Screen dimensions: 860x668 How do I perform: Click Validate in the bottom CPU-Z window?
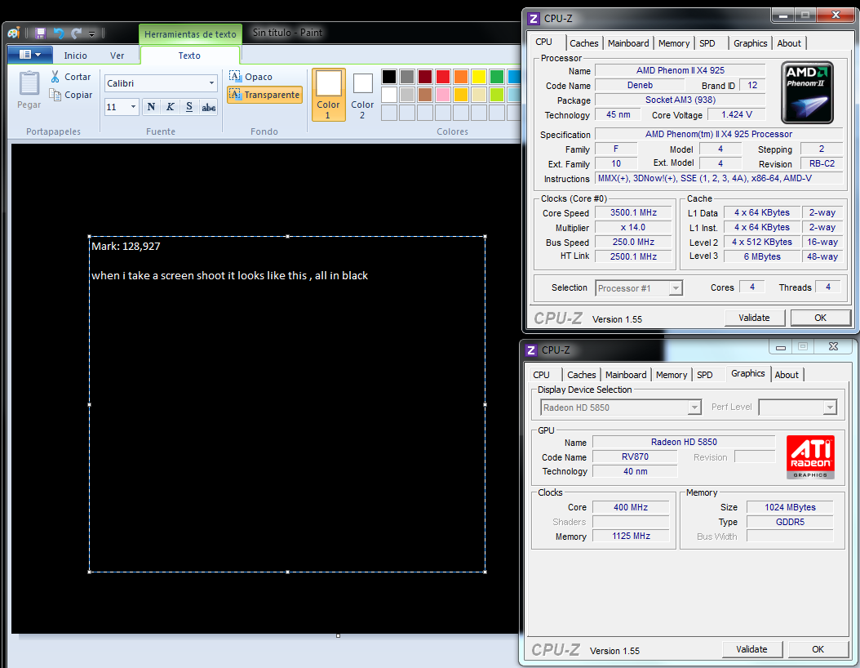[751, 649]
